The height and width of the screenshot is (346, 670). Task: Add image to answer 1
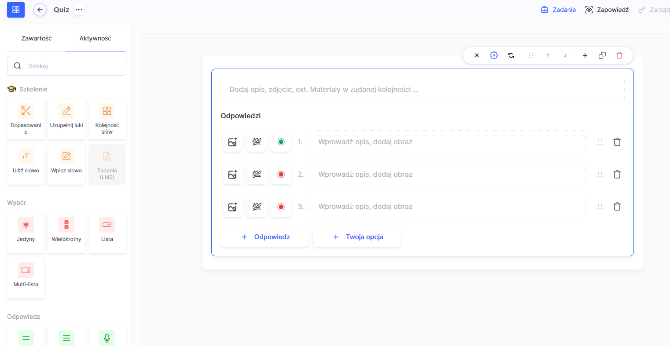(232, 142)
